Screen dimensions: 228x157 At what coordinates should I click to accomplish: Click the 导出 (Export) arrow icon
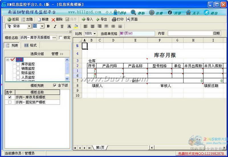pyautogui.click(x=98, y=19)
